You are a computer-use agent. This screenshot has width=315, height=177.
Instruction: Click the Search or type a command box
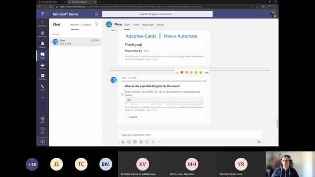(157, 14)
